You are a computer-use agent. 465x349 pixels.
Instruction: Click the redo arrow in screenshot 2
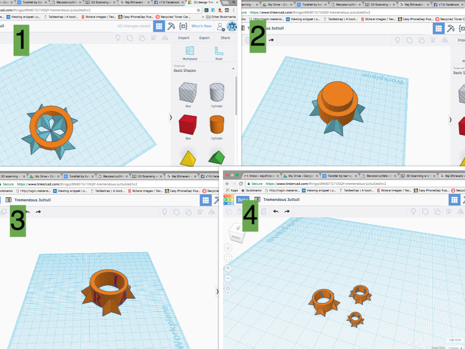click(x=271, y=40)
